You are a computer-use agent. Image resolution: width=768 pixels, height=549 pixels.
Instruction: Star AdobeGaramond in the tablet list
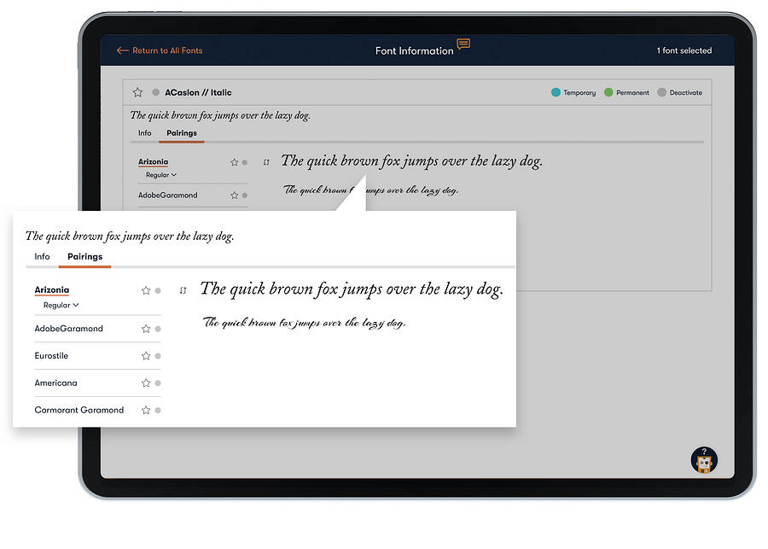pos(234,195)
